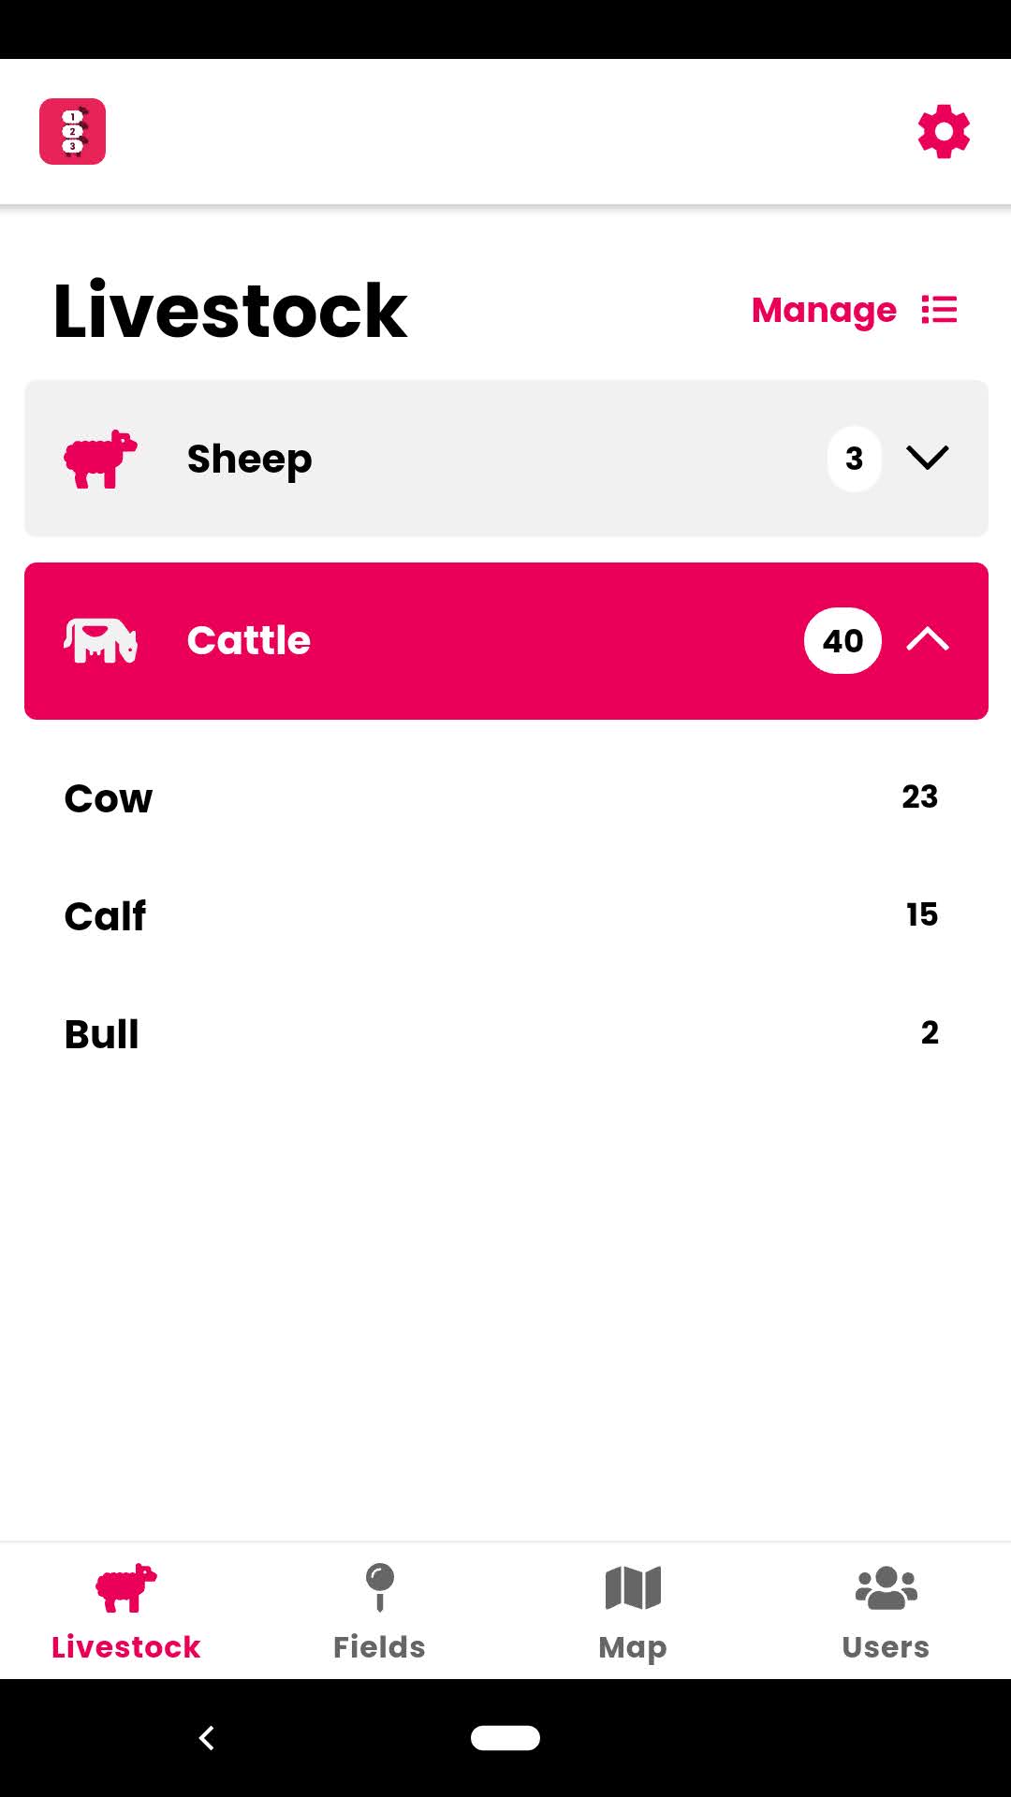
Task: Click the Manage list icon
Action: pos(939,310)
